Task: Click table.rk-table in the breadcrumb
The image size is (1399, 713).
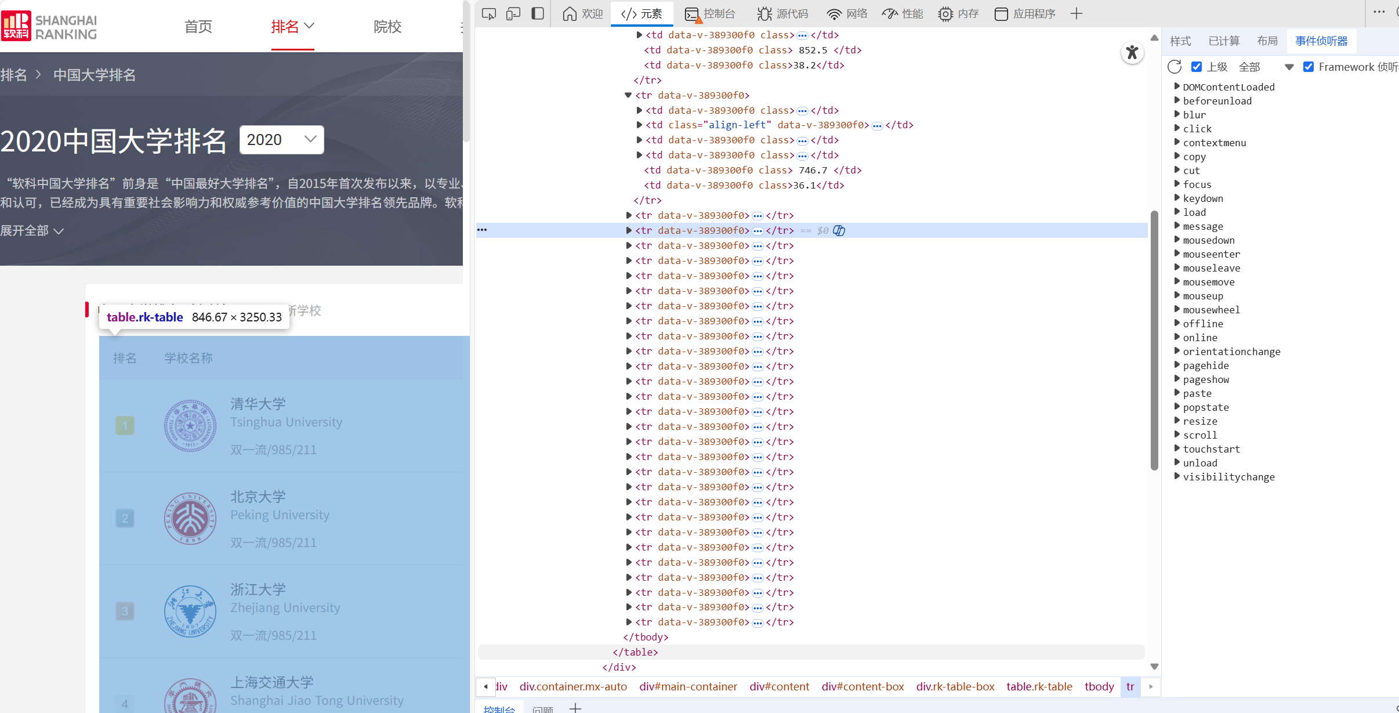Action: (1039, 687)
